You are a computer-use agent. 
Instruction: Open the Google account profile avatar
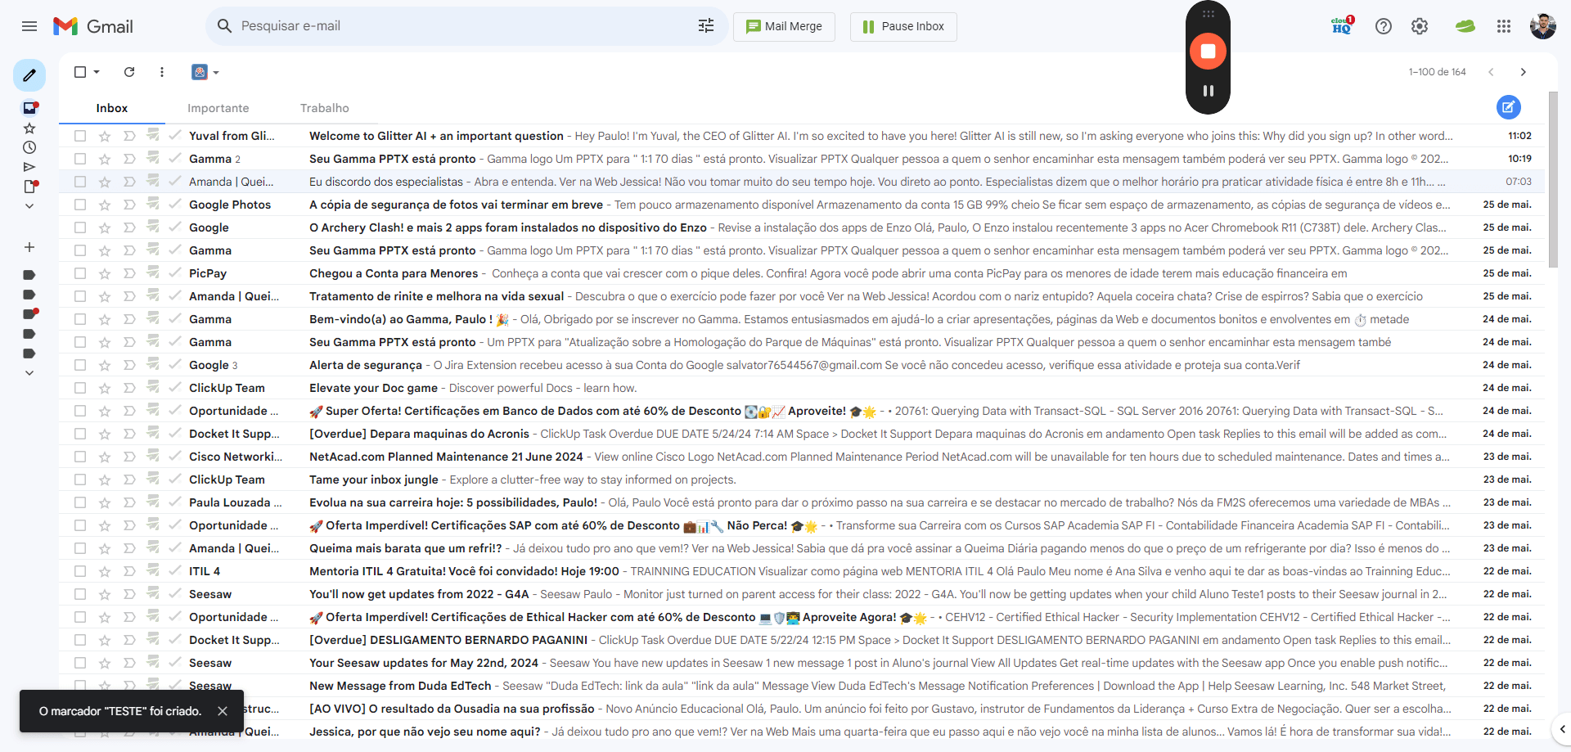point(1543,26)
